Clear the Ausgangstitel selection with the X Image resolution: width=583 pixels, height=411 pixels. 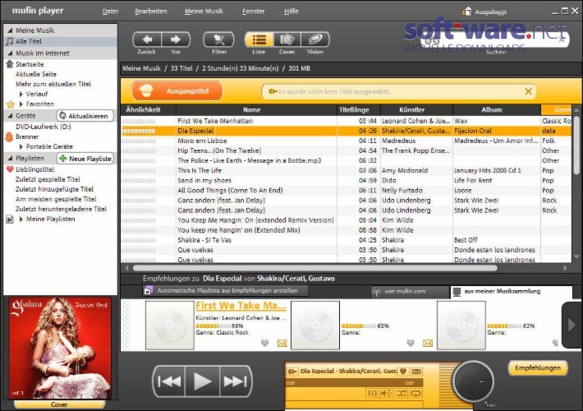(x=528, y=91)
